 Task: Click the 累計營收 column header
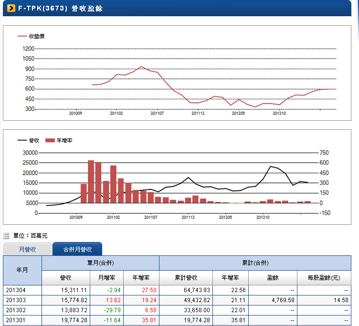click(x=186, y=277)
